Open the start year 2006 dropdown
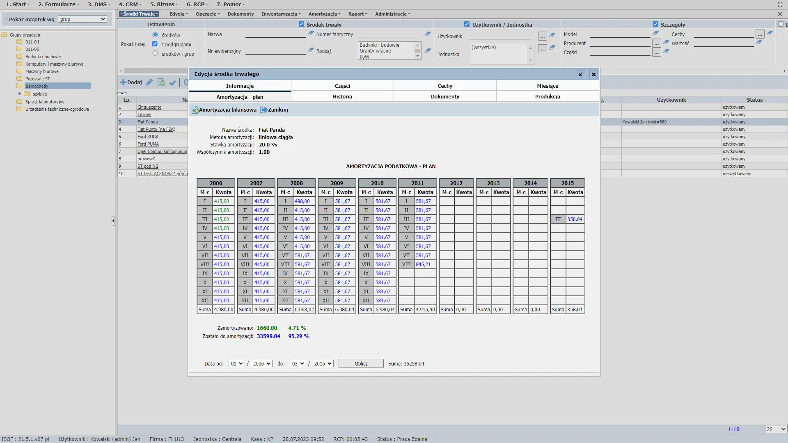788x443 pixels. pos(261,364)
